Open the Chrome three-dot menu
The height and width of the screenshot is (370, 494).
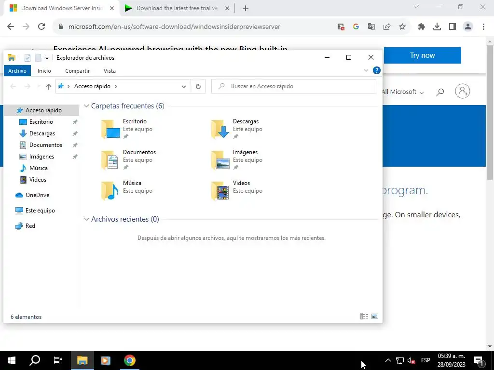coord(483,27)
